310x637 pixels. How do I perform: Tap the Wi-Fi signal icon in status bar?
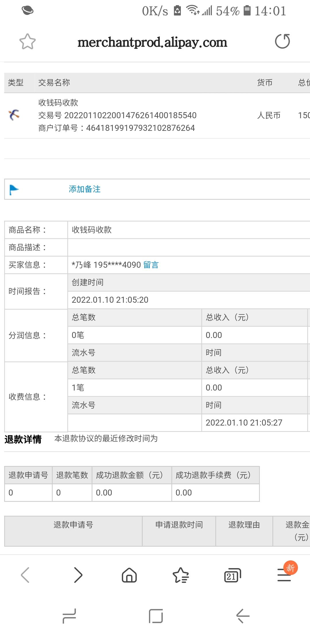[193, 11]
